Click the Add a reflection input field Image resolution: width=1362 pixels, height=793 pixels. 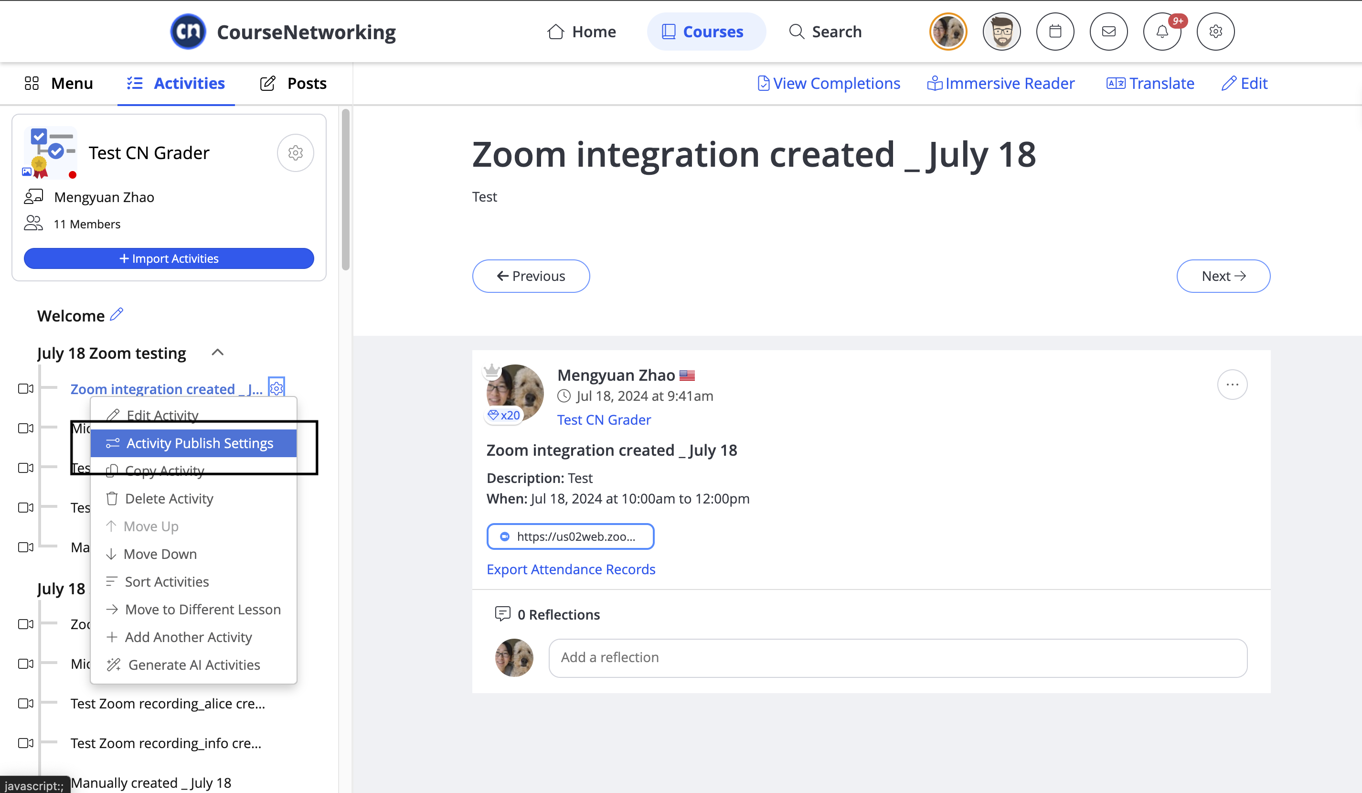point(898,658)
